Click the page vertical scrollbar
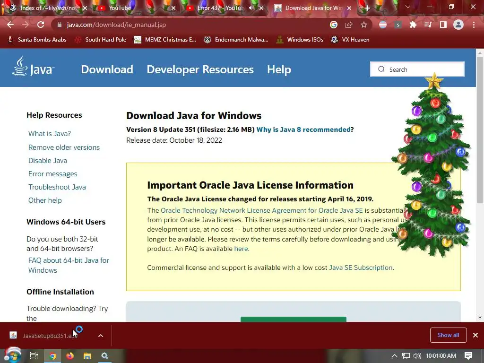484x363 pixels. tap(480, 130)
